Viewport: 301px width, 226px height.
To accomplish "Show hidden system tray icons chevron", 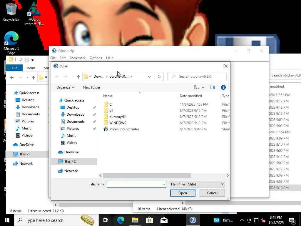I will (242, 220).
